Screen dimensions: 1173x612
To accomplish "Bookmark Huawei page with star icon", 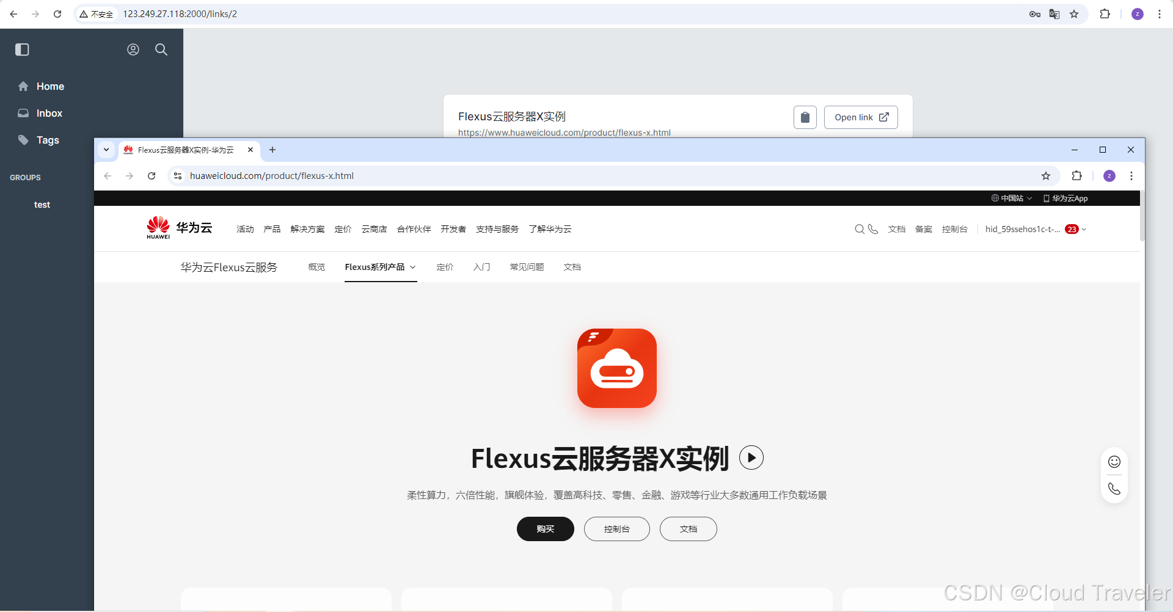I will click(x=1046, y=176).
